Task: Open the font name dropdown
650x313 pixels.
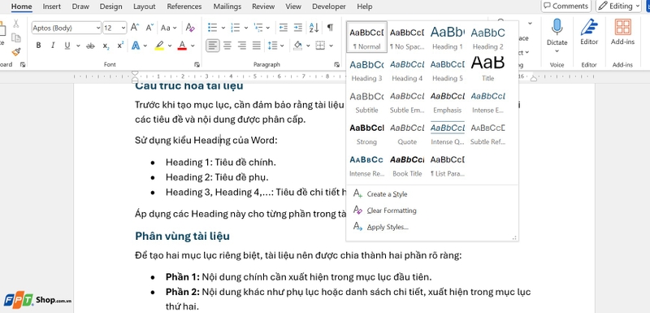Action: pyautogui.click(x=98, y=28)
